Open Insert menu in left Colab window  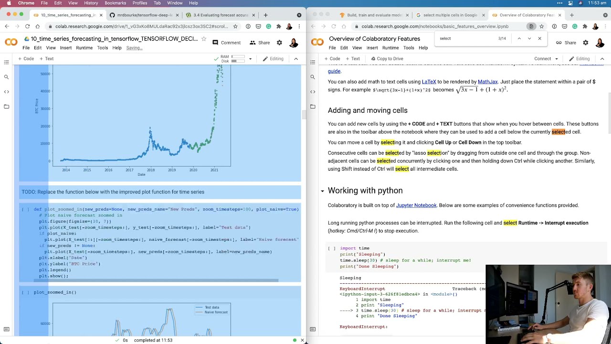66,48
